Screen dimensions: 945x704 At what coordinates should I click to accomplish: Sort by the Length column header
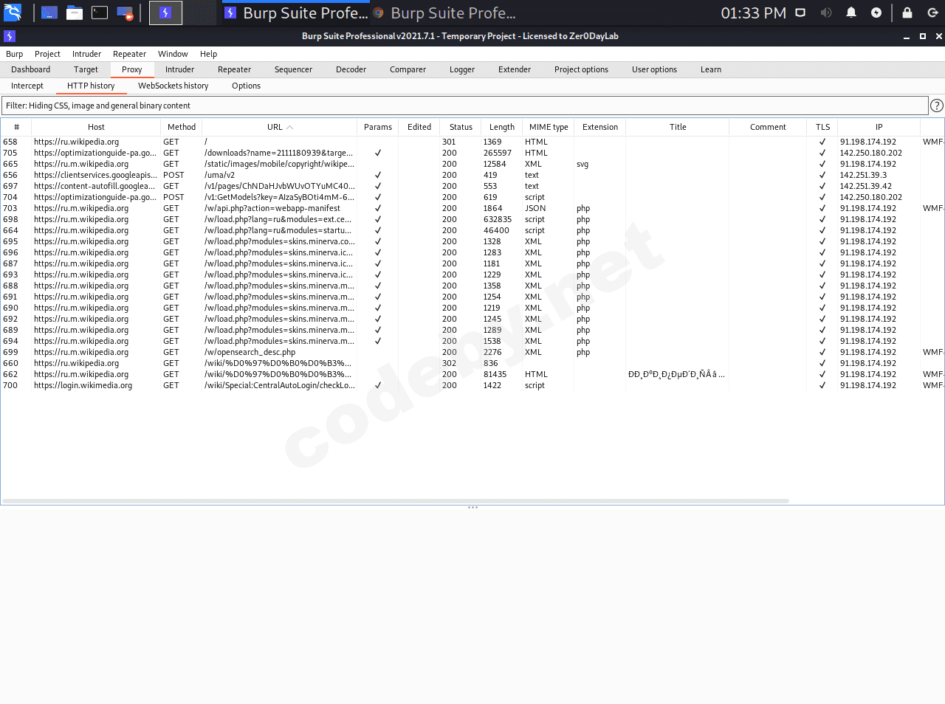(x=502, y=127)
